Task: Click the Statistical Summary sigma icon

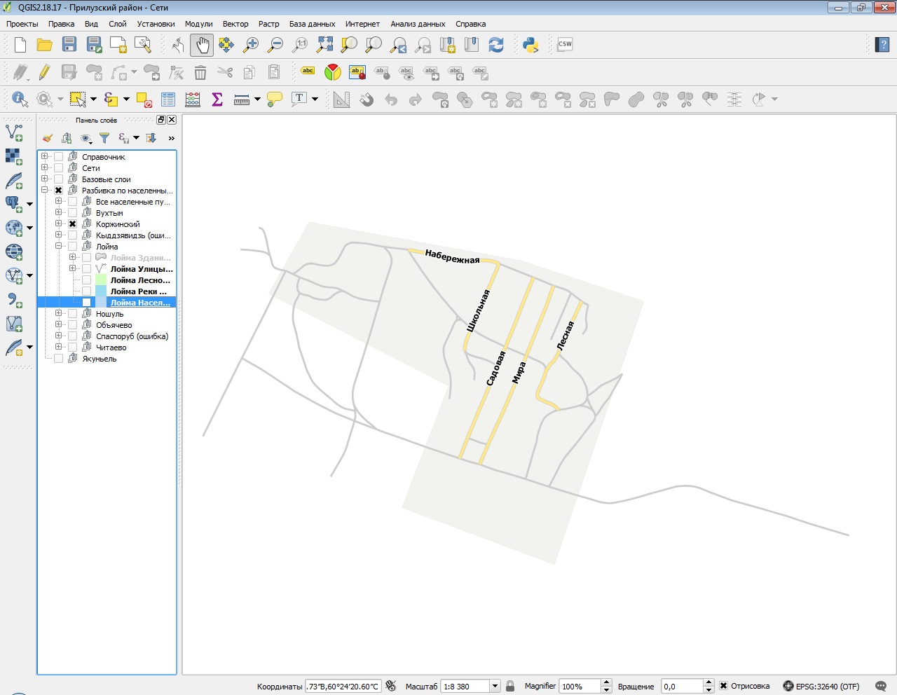Action: (x=217, y=99)
